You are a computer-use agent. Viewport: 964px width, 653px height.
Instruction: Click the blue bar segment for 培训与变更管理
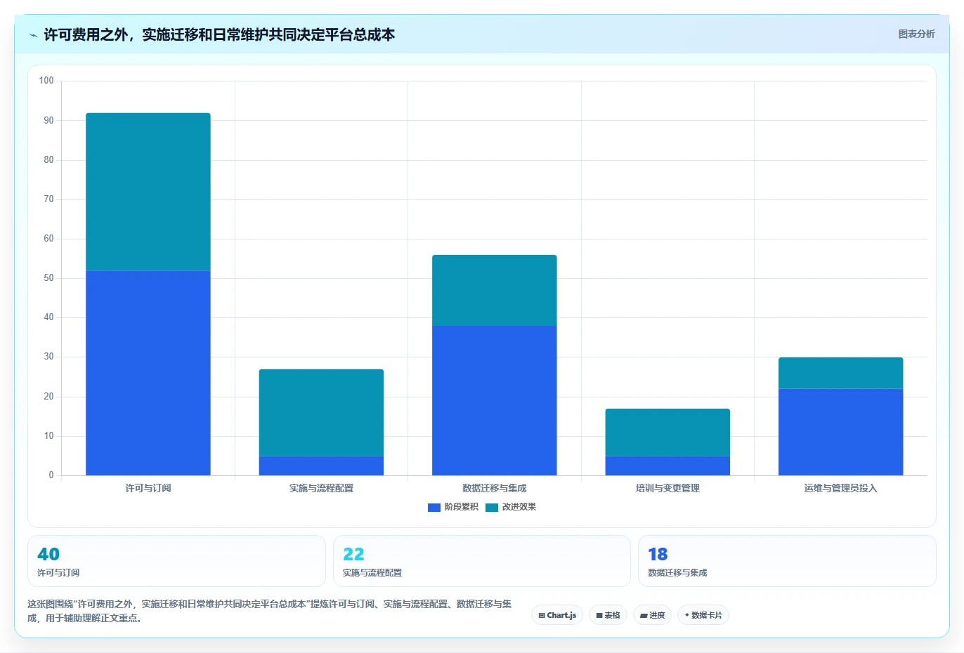tap(667, 466)
